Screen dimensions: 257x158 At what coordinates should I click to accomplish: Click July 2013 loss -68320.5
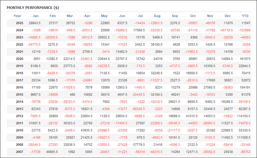coord(140,109)
